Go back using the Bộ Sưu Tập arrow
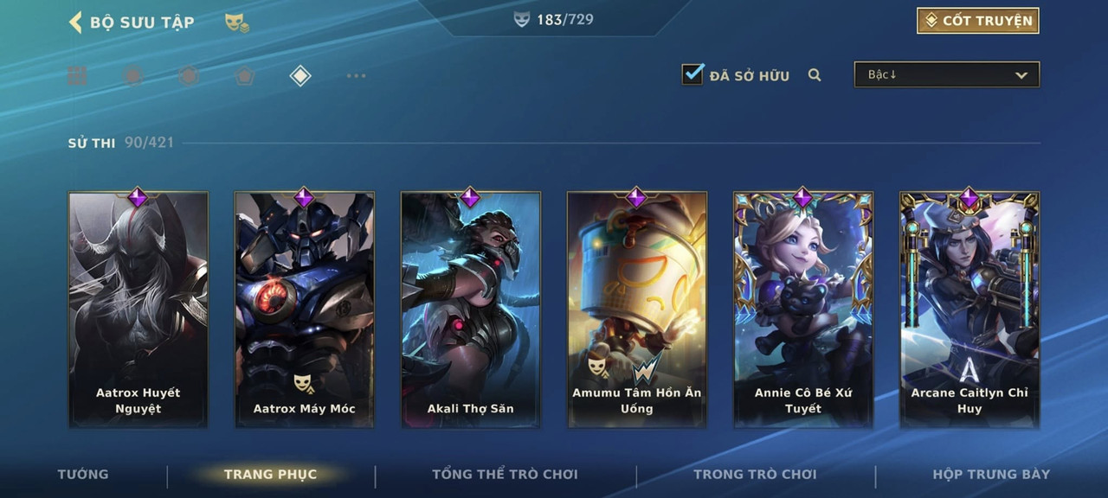The height and width of the screenshot is (498, 1108). coord(75,22)
